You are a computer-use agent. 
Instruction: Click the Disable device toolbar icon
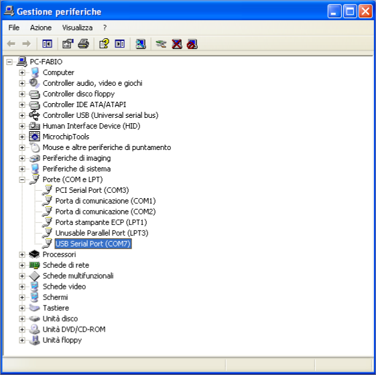(x=192, y=44)
